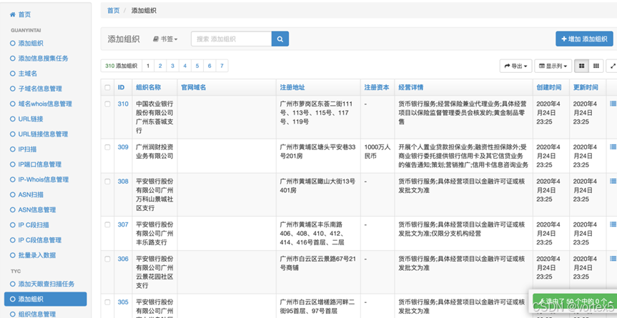Check the box for row 306
Viewport: 617px width, 318px height.
[107, 259]
